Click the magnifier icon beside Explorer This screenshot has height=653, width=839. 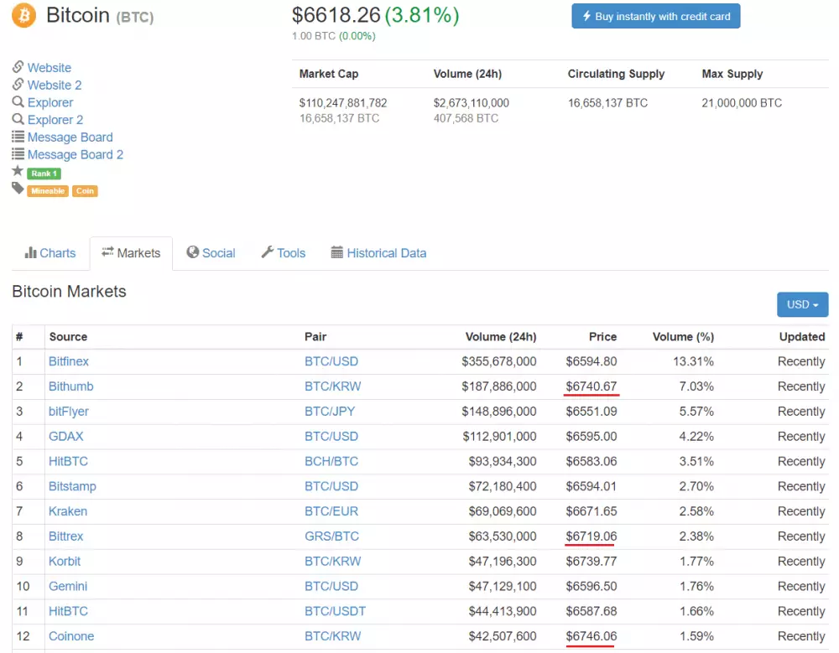(16, 101)
